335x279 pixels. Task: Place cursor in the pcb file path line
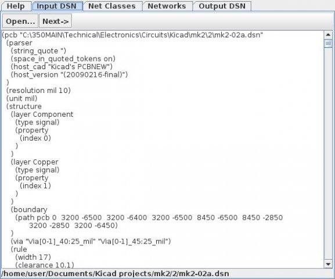(132, 35)
